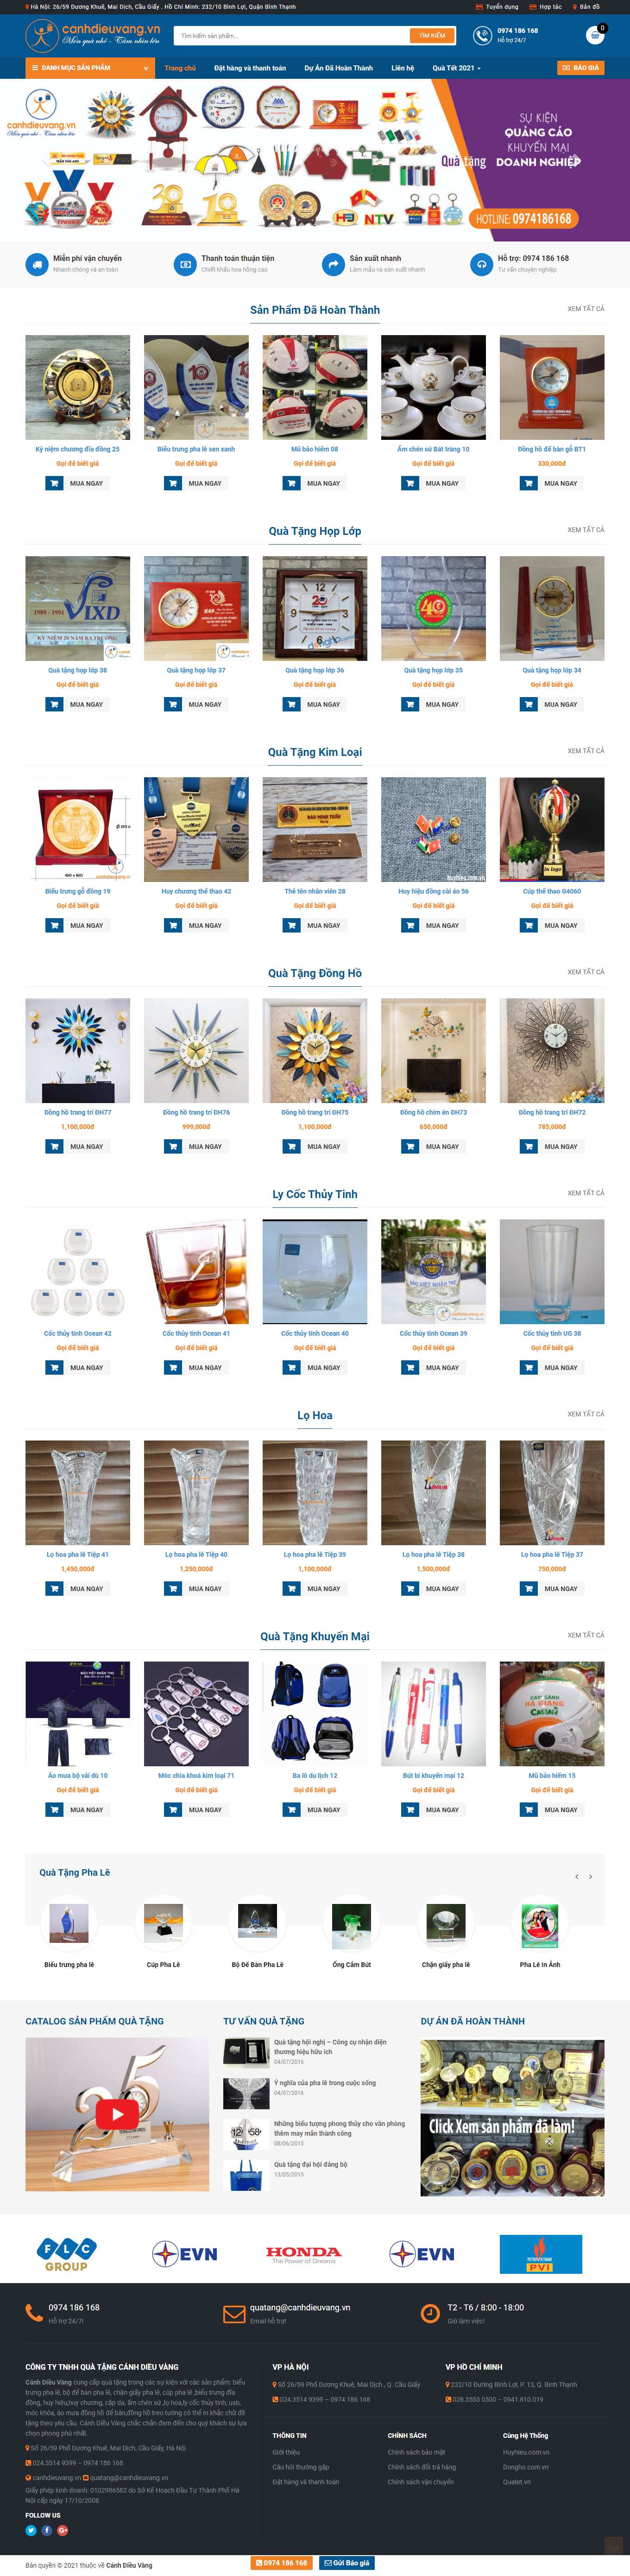The image size is (630, 2576).
Task: Open the Đồng hồ trang trí ĐH77 thumbnail
Action: pyautogui.click(x=78, y=1050)
